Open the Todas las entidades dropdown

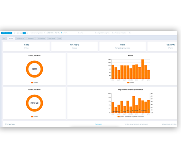tap(123, 33)
